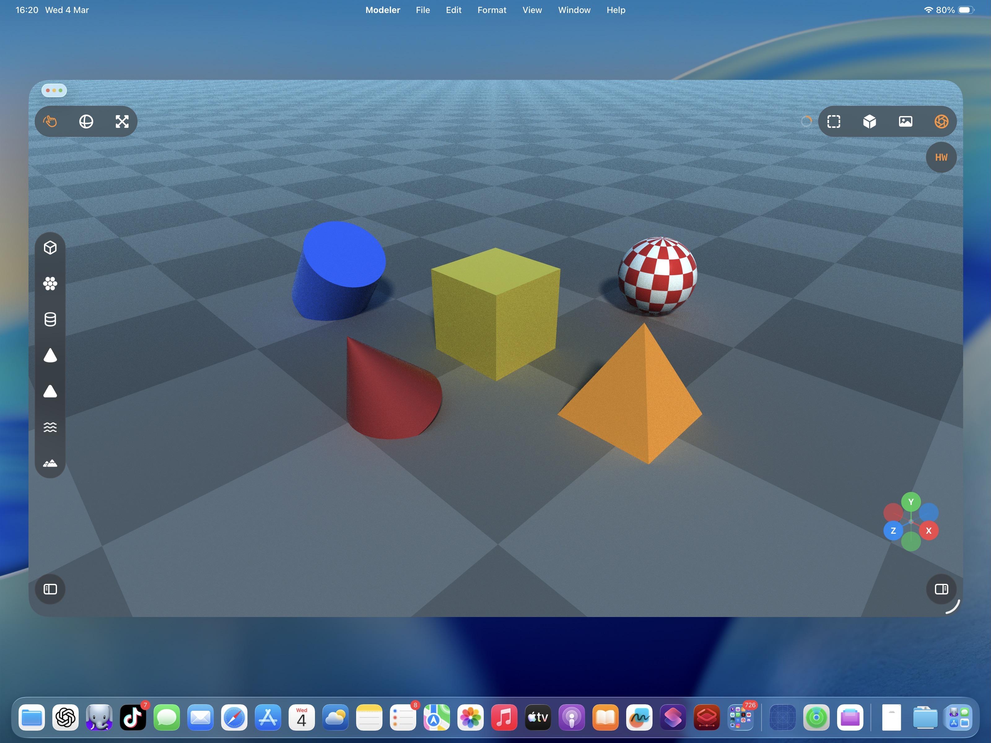Click the unlabeled dim green bottom axis dot

pos(911,541)
